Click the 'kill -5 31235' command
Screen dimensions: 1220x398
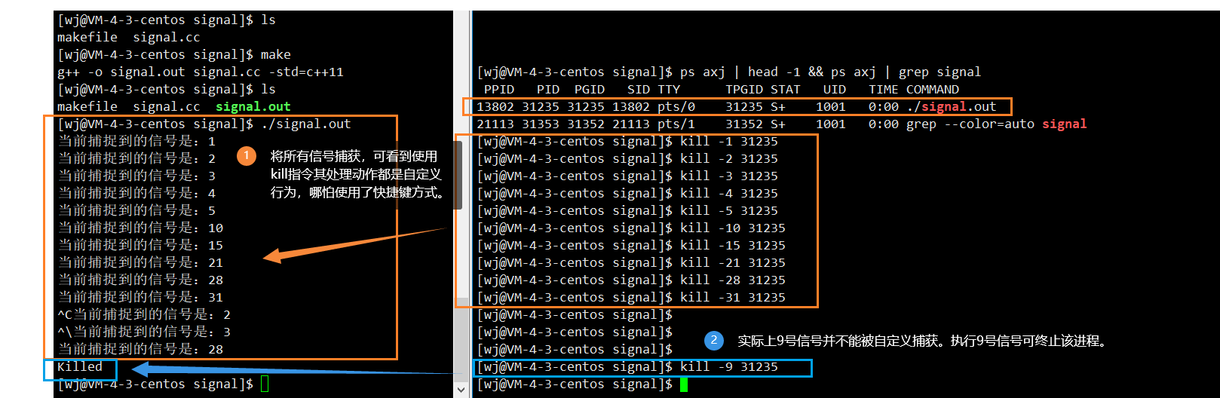coord(729,210)
